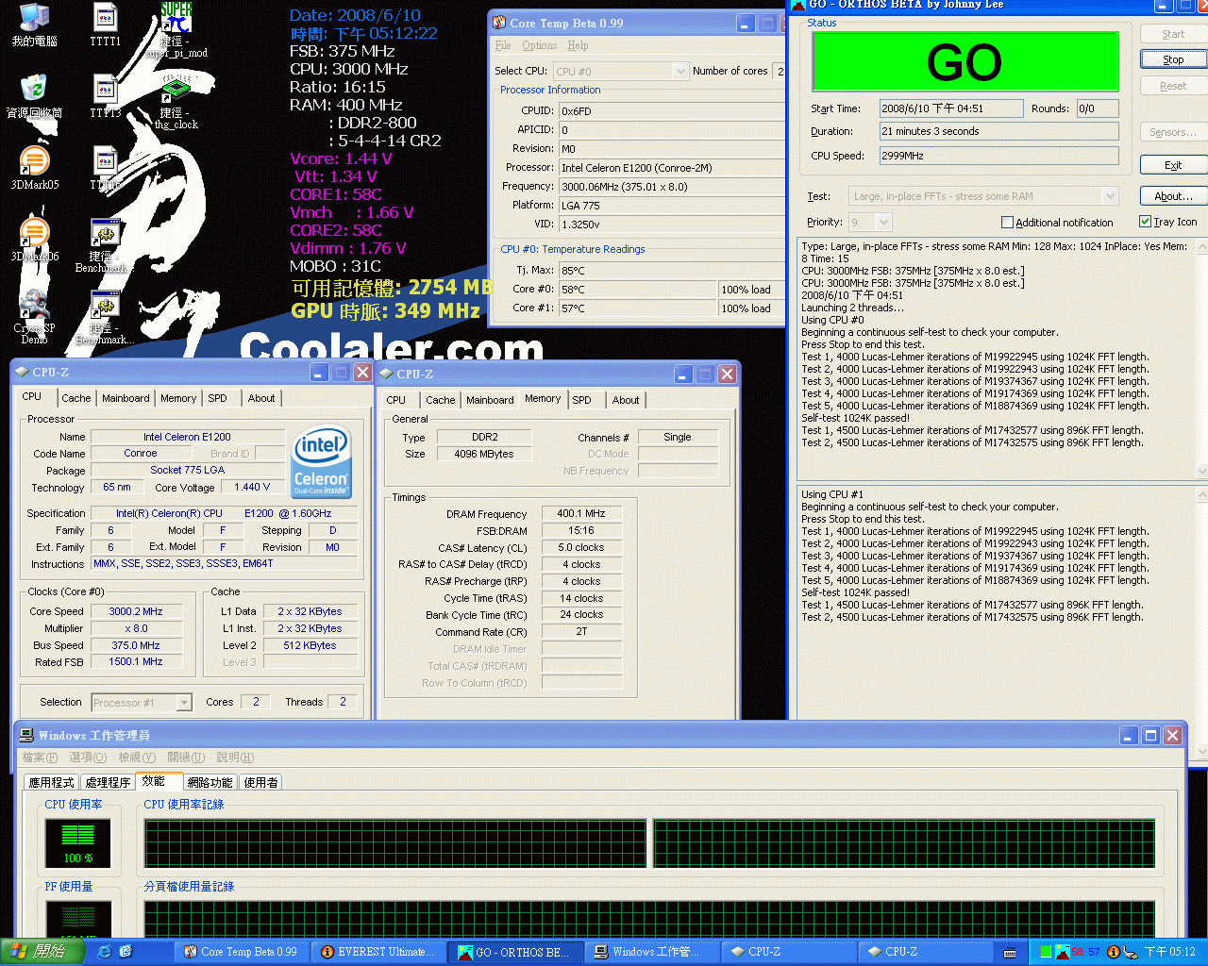Click the Core Temp tray temperature readout
Screen dimensions: 1208x966
coord(1085,952)
